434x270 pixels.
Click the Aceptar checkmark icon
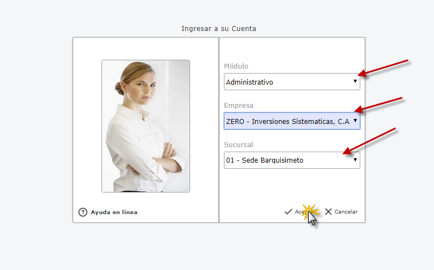tap(288, 211)
